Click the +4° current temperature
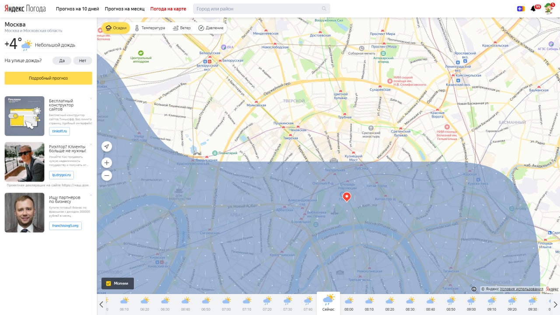This screenshot has height=315, width=560. coord(14,44)
